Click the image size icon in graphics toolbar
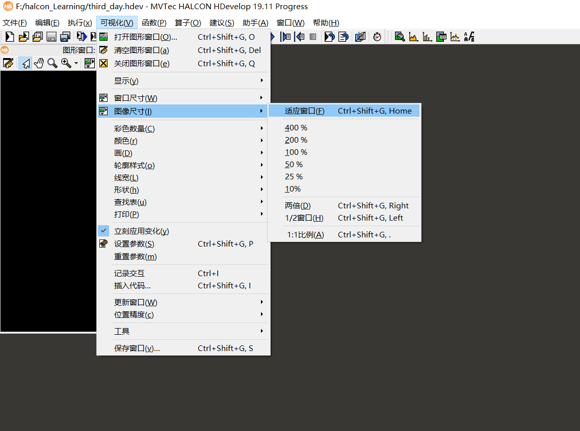The width and height of the screenshot is (580, 431). coord(89,63)
